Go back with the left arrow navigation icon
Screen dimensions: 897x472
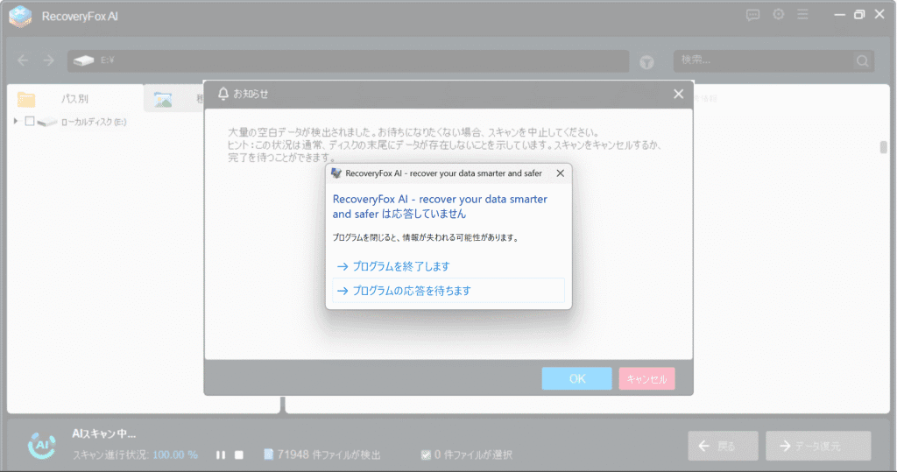tap(23, 60)
